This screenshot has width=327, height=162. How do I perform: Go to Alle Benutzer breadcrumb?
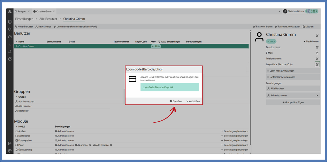48,19
